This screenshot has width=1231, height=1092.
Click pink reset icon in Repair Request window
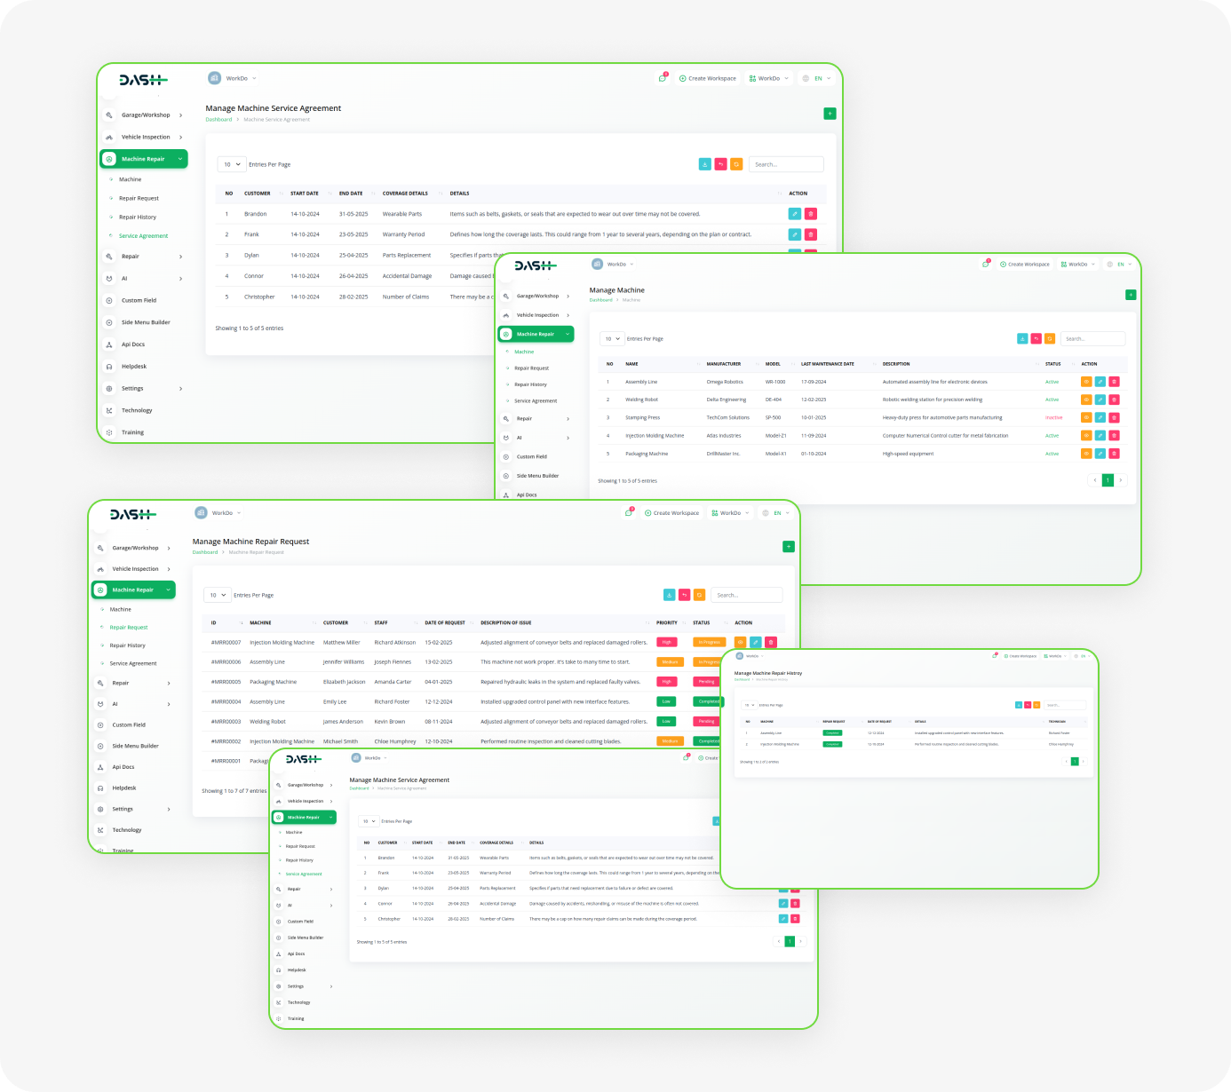tap(685, 595)
